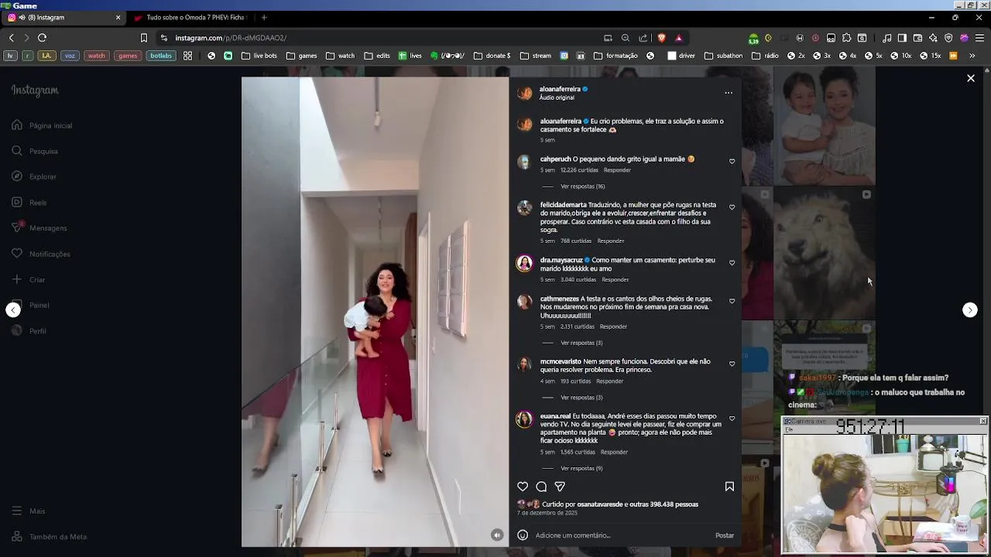Open Página inicial in Instagram sidebar
This screenshot has height=557, width=991.
click(x=43, y=125)
